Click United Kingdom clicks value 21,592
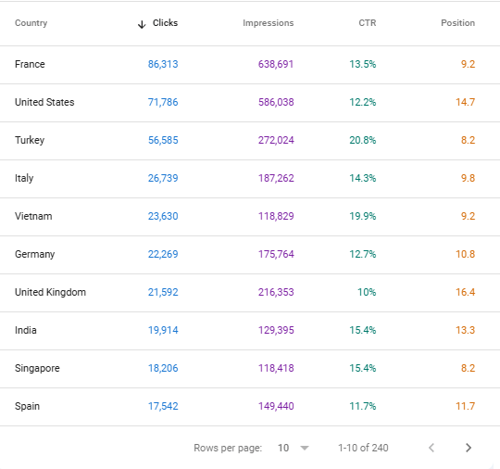This screenshot has height=469, width=500. coord(163,292)
